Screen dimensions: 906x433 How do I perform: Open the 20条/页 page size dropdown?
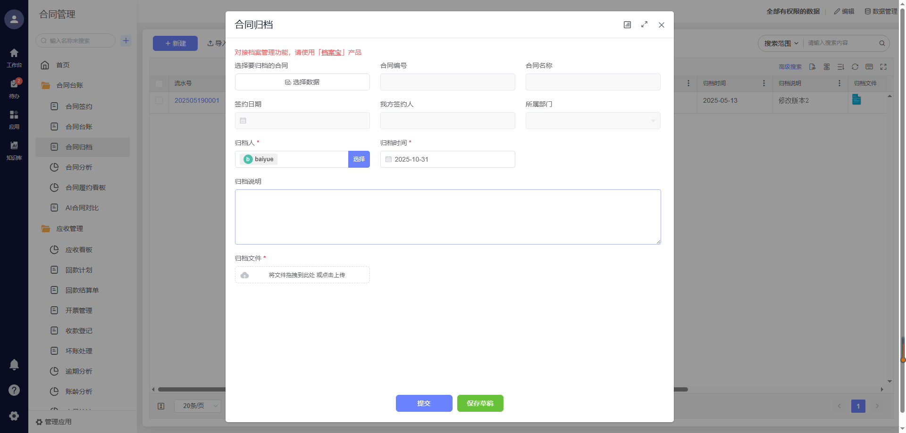(197, 406)
